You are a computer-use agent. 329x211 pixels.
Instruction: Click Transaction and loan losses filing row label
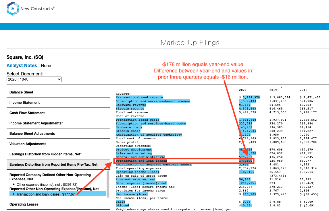141,161
